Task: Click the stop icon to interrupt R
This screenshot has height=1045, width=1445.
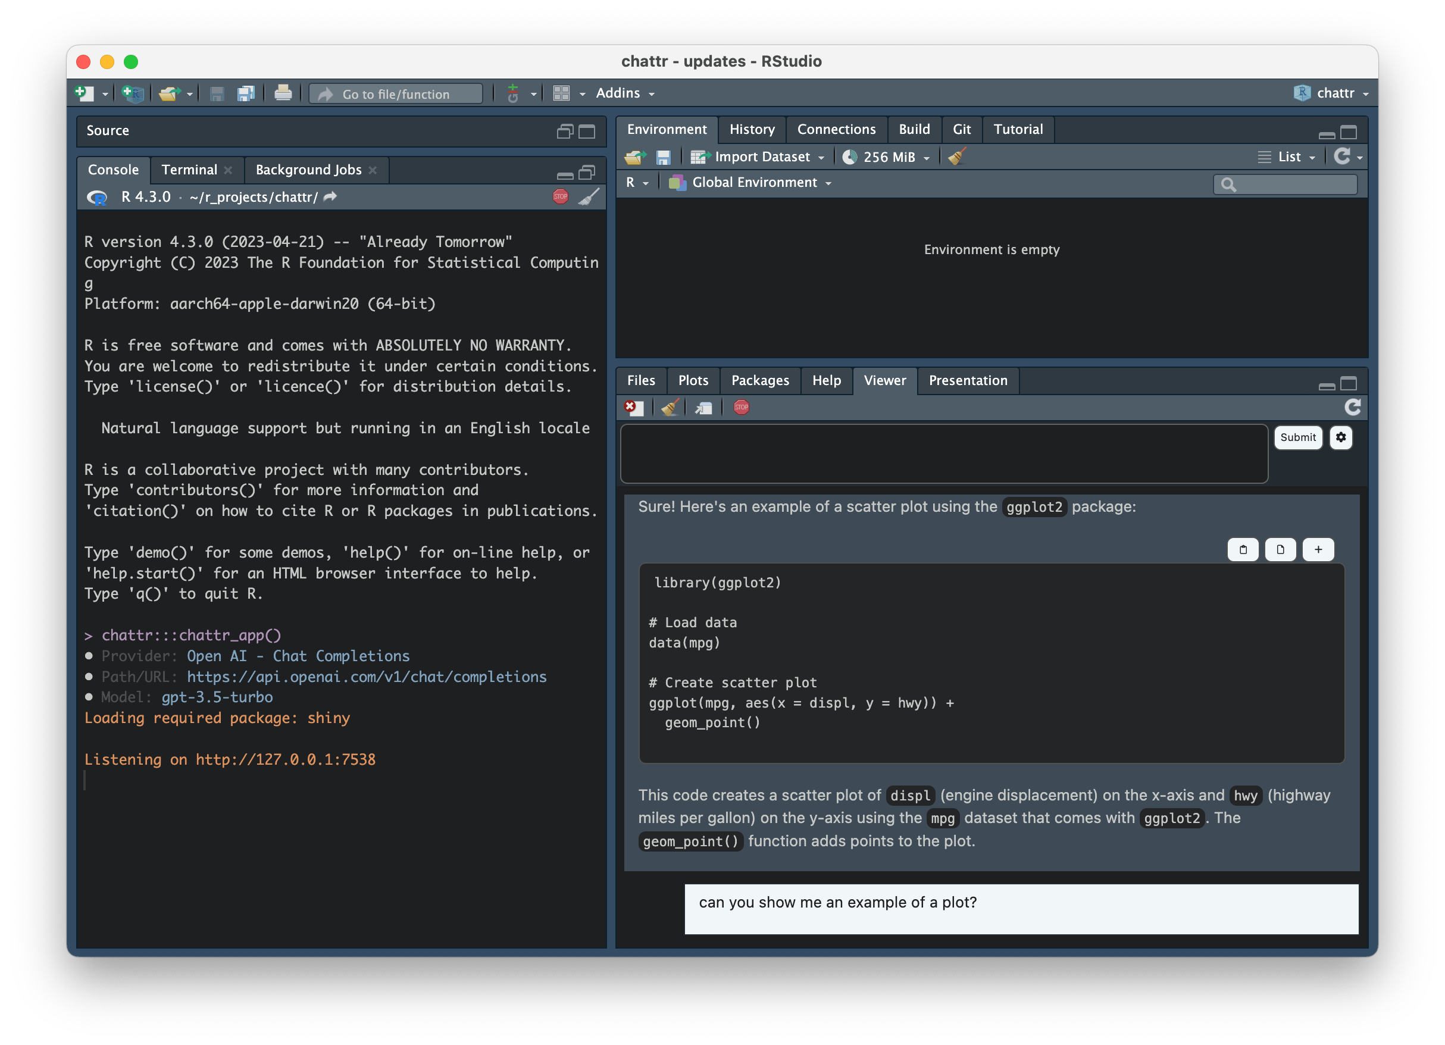Action: (x=559, y=196)
